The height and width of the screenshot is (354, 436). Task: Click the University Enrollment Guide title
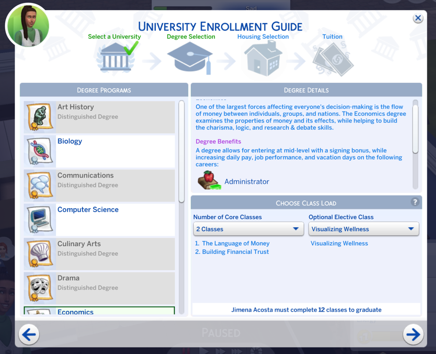[x=220, y=26]
